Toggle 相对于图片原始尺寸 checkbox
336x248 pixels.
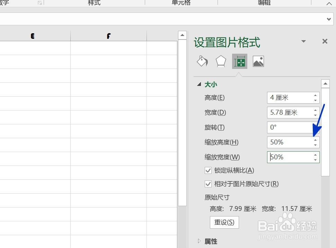[208, 184]
